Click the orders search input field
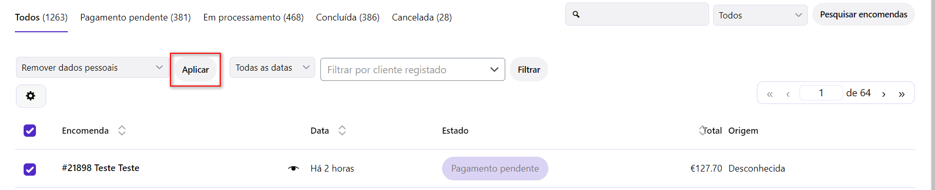Image resolution: width=935 pixels, height=190 pixels. coord(637,14)
